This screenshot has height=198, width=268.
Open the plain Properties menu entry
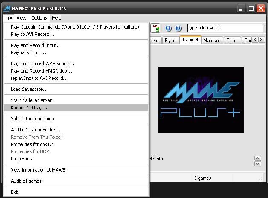[76, 159]
